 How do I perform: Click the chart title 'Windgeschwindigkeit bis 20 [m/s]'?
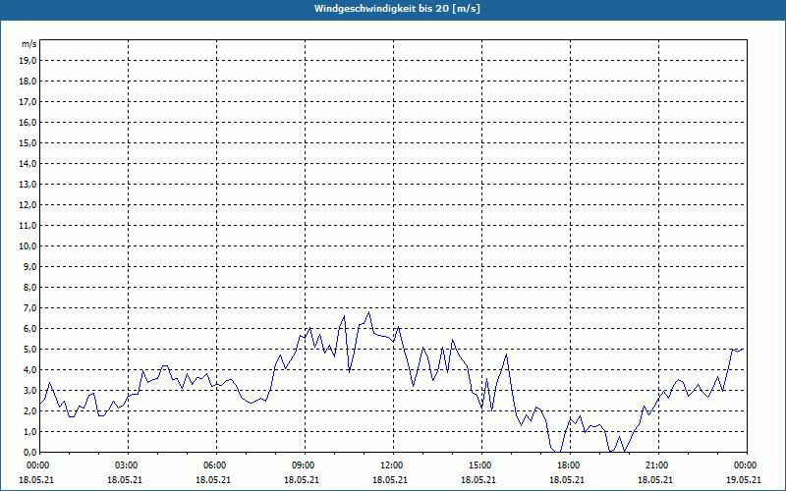point(397,9)
